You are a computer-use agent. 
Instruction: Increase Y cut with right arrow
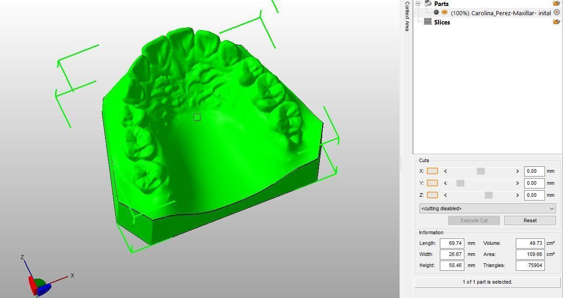click(517, 183)
